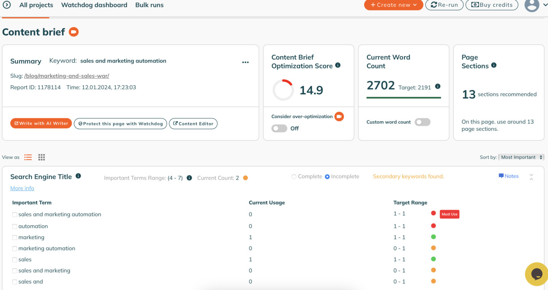The image size is (548, 290).
Task: Toggle the Consider over-optimization switch
Action: coord(279,128)
